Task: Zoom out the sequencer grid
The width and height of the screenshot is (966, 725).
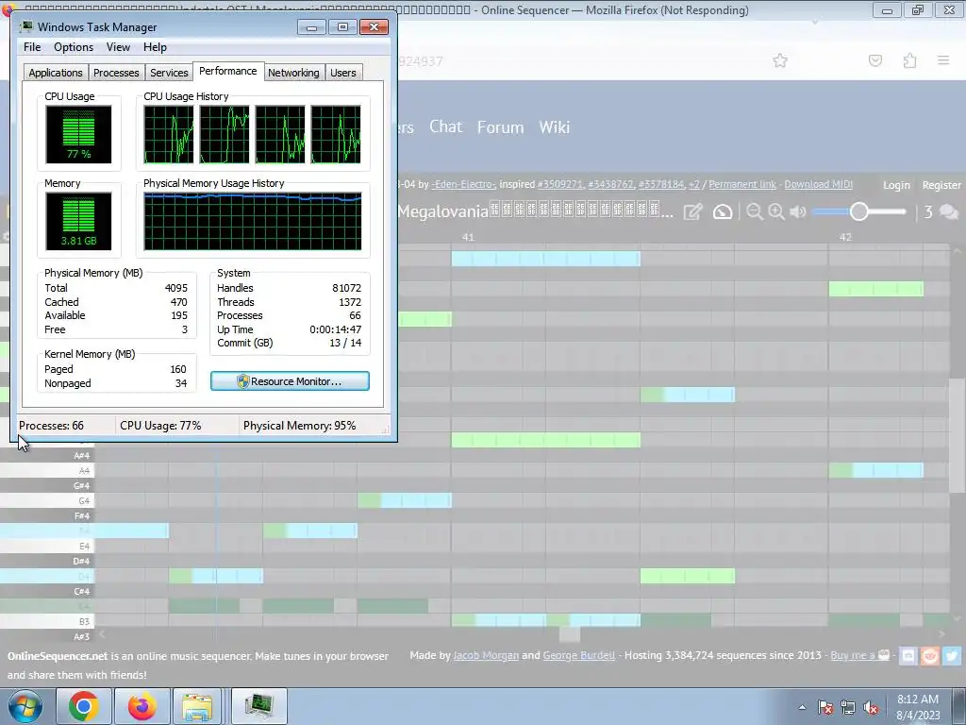Action: [x=754, y=212]
